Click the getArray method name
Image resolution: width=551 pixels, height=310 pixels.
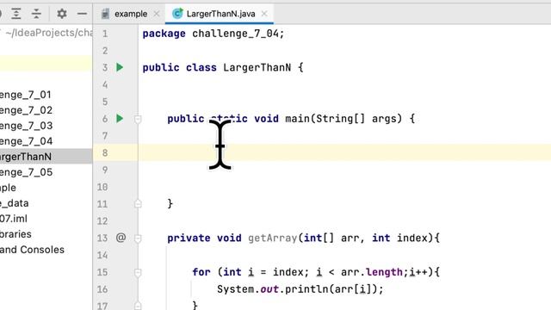pyautogui.click(x=272, y=238)
